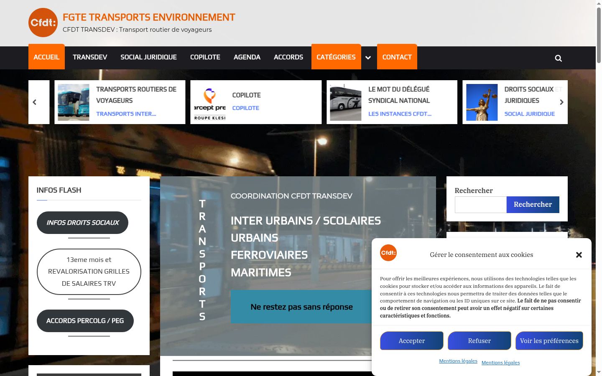602x376 pixels.
Task: Focus the Rechercher search input field
Action: pyautogui.click(x=481, y=205)
